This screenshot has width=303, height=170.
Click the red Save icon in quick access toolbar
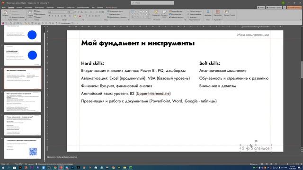pyautogui.click(x=3, y=23)
